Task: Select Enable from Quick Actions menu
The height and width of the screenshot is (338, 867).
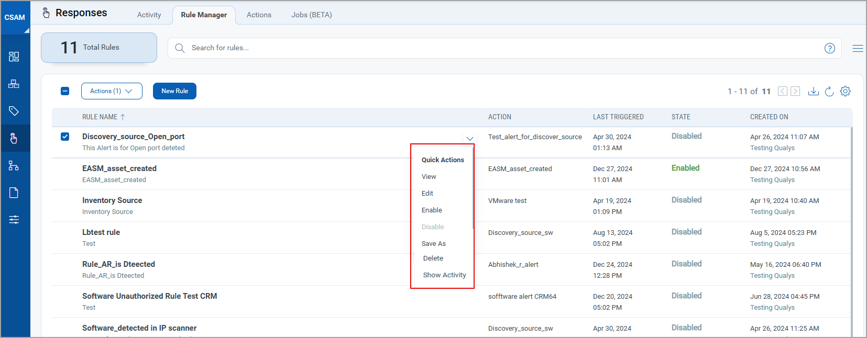Action: coord(432,210)
